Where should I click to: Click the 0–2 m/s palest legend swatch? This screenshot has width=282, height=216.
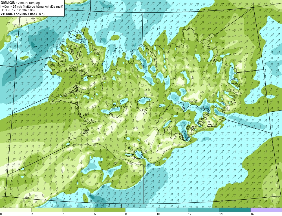[16, 210]
